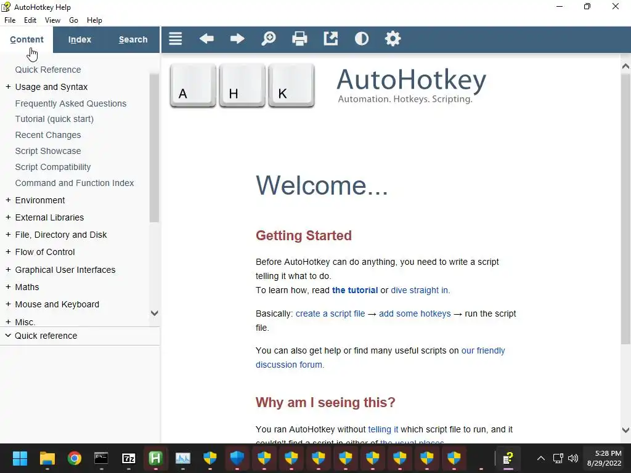Open the "add some hotkeys" link

(415, 313)
